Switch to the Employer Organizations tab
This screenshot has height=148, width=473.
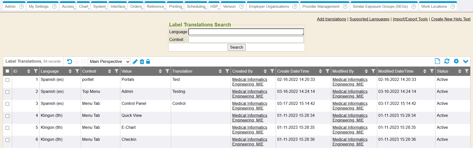(269, 6)
